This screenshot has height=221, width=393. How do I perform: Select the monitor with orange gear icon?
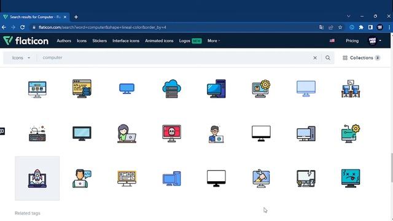point(261,88)
